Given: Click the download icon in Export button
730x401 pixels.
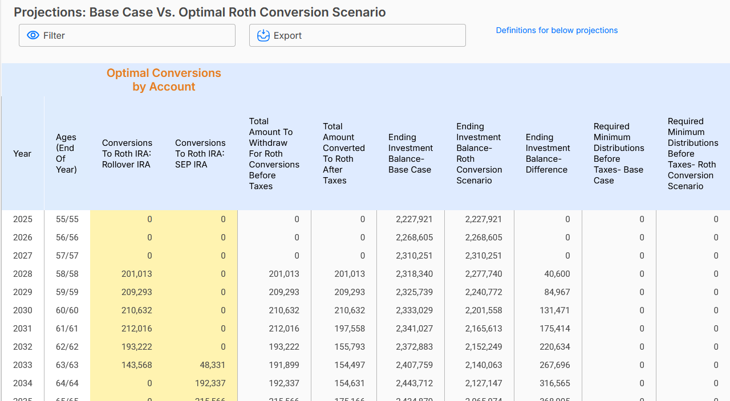Looking at the screenshot, I should point(263,35).
